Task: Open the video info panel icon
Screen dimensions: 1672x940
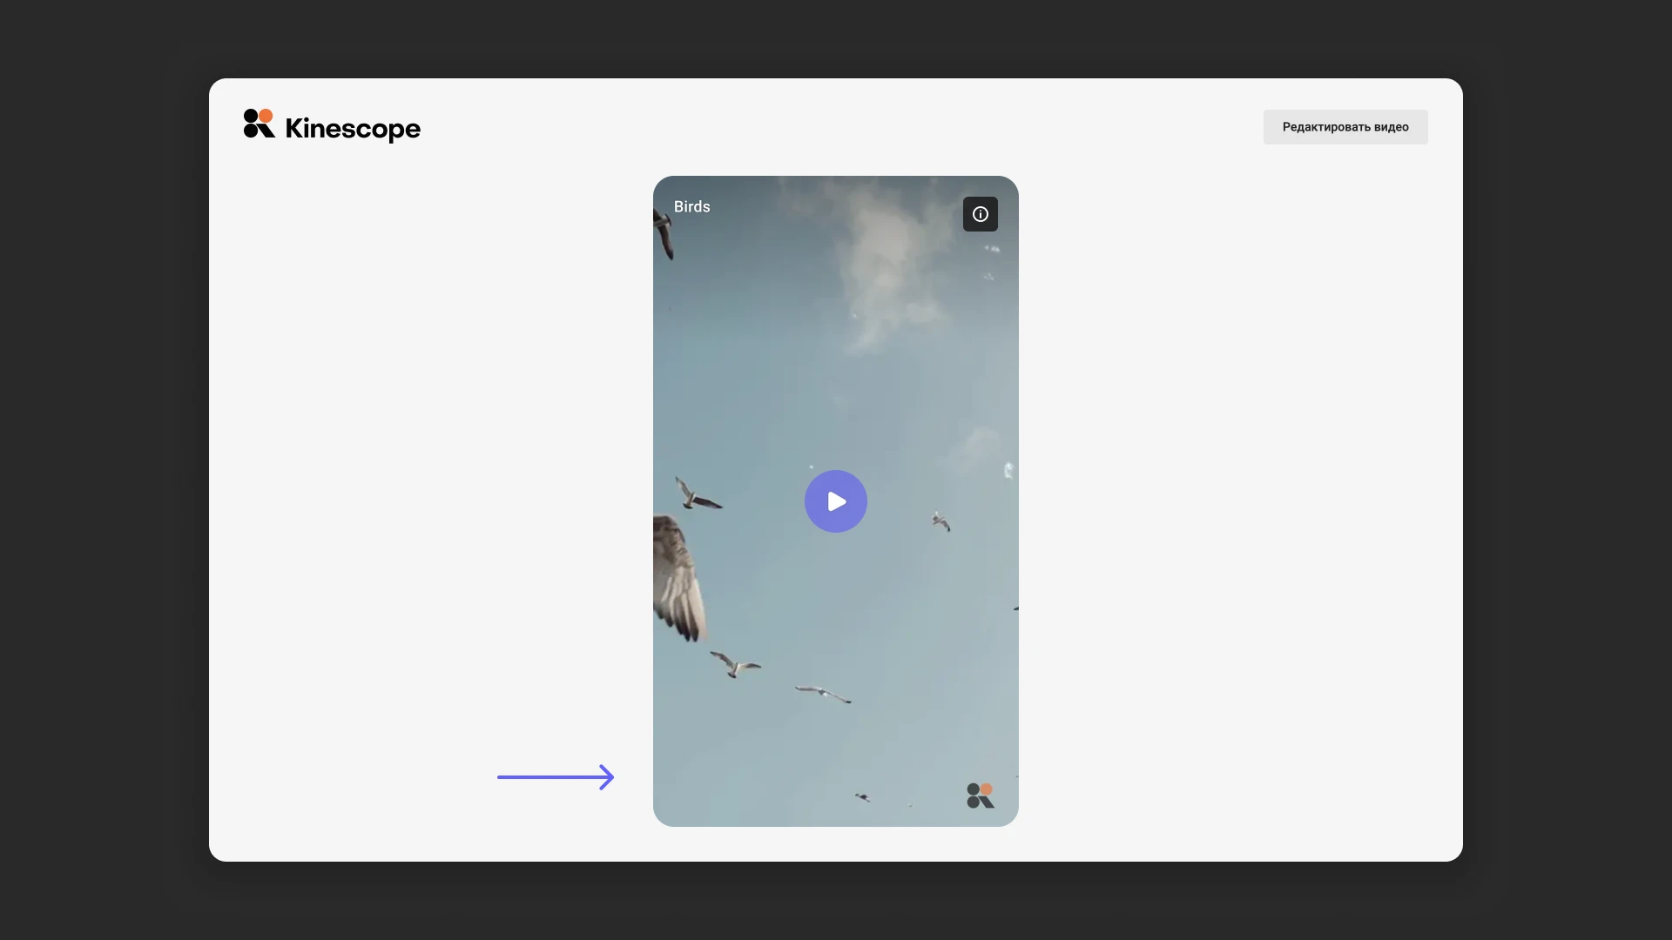Action: 980,214
